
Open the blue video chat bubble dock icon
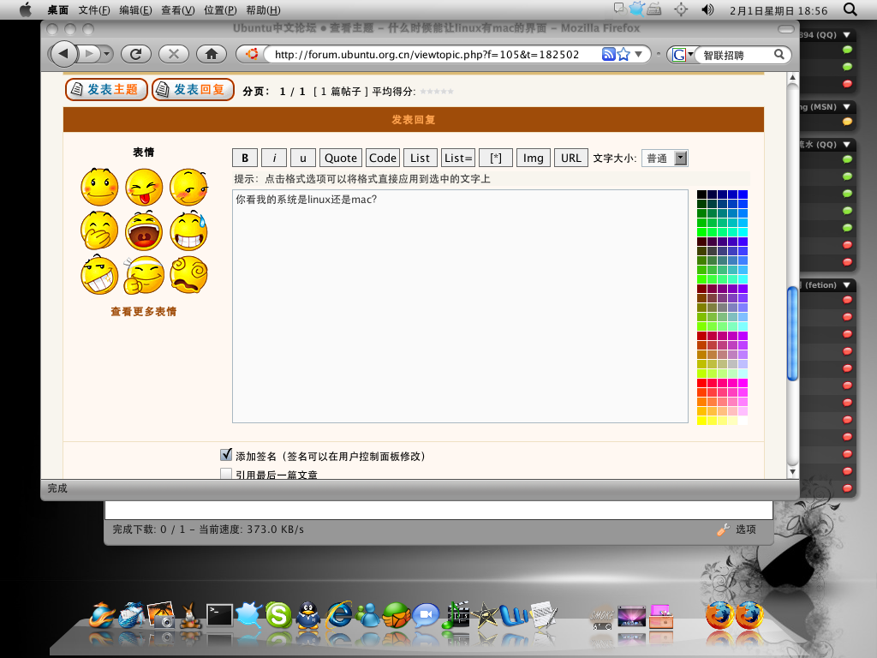pyautogui.click(x=426, y=615)
